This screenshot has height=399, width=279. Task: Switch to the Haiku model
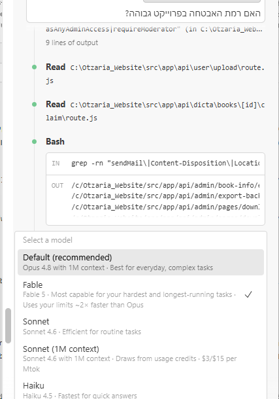click(x=140, y=390)
